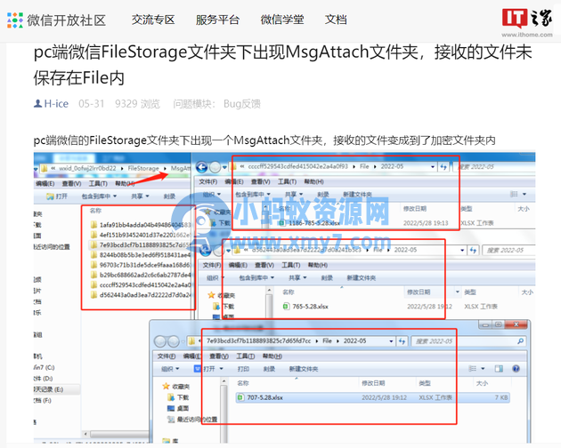Click the Bug反馈 module link
The height and width of the screenshot is (448, 561).
point(242,104)
